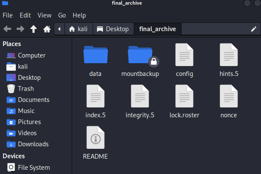Viewport: 261px width, 174px height.
Task: Open the File menu
Action: 8,15
